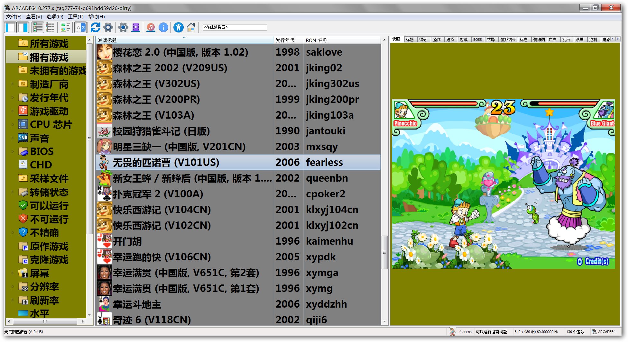Image resolution: width=628 pixels, height=342 pixels.
Task: Open the 查看(V) menu
Action: click(x=34, y=16)
